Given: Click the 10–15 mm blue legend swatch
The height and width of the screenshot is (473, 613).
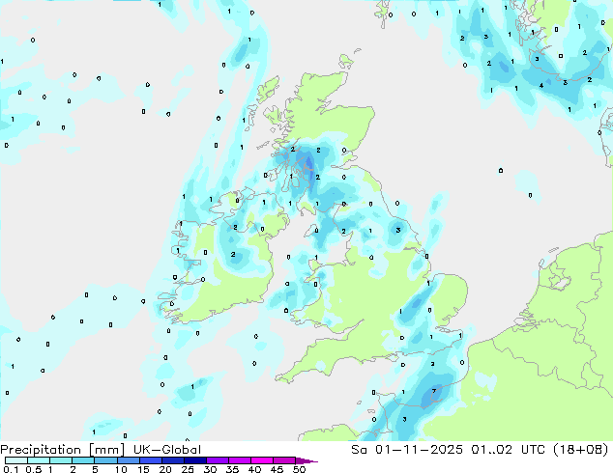Looking at the screenshot, I should pos(128,460).
